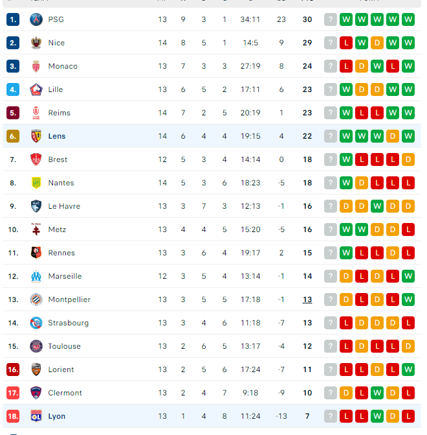Viewport: 427px width, 435px height.
Task: Click Montpellier's underlined points value
Action: click(307, 300)
